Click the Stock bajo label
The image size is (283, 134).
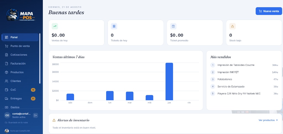235,41
